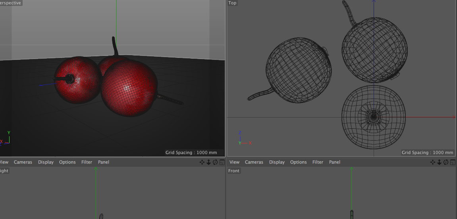This screenshot has width=457, height=219.
Task: Select the upper right cherry wireframe in Top view
Action: [375, 50]
